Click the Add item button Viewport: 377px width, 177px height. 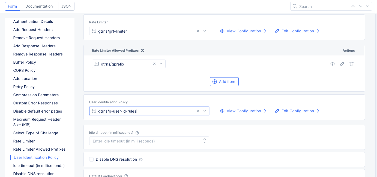pyautogui.click(x=224, y=81)
